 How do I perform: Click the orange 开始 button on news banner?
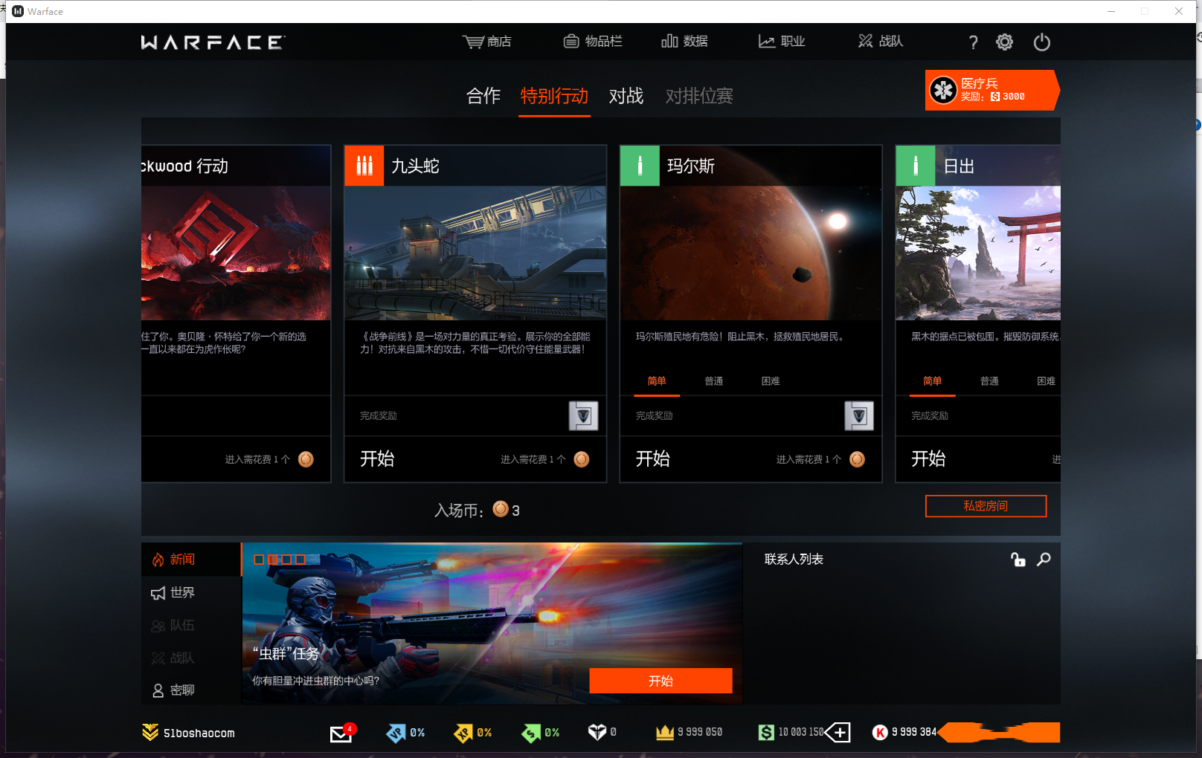(661, 681)
